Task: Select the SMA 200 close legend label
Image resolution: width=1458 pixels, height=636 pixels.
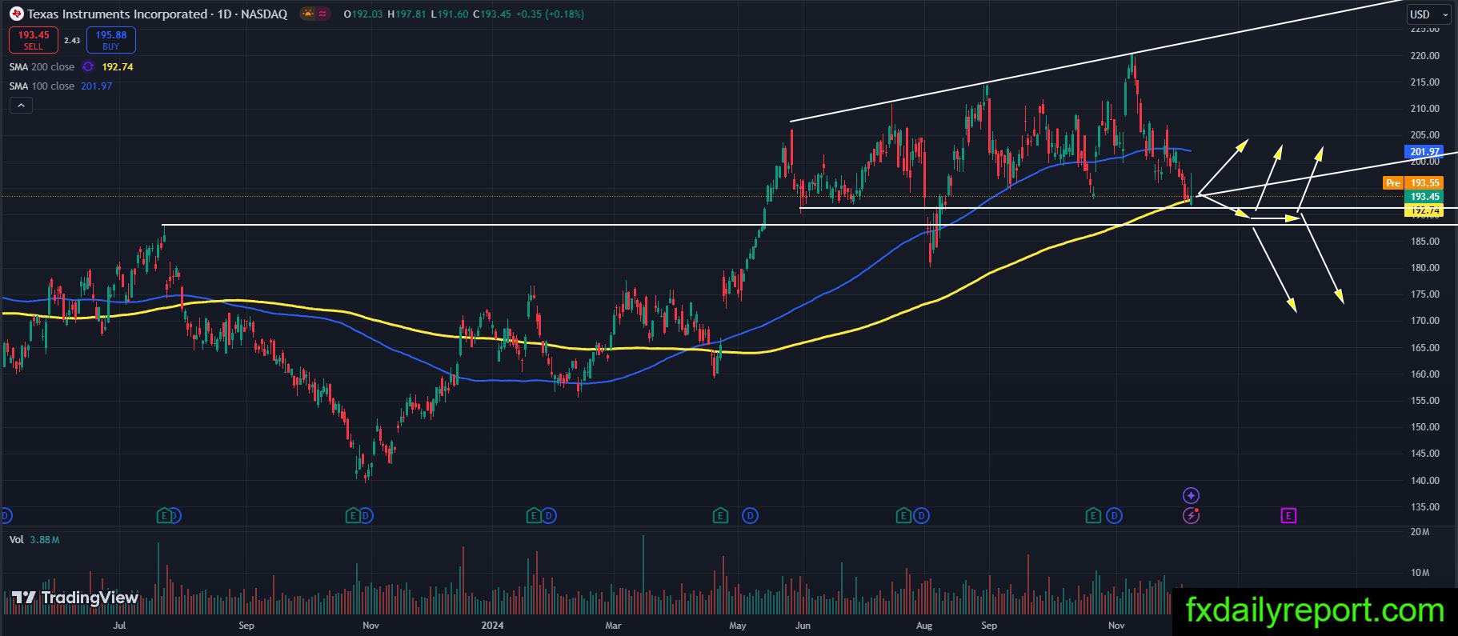Action: (x=42, y=67)
